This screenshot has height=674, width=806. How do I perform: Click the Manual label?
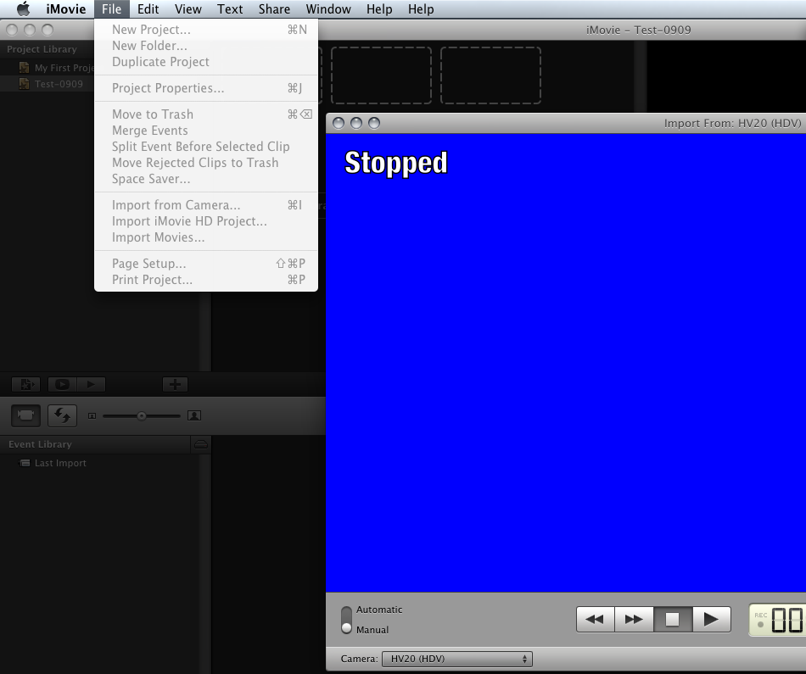[372, 630]
